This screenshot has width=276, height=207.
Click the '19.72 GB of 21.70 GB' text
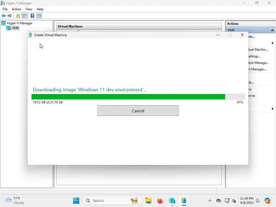[x=48, y=102]
